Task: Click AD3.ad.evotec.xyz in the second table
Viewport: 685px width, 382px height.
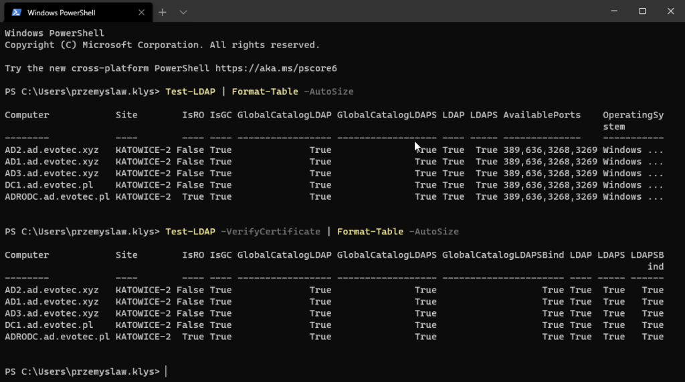Action: (x=52, y=313)
